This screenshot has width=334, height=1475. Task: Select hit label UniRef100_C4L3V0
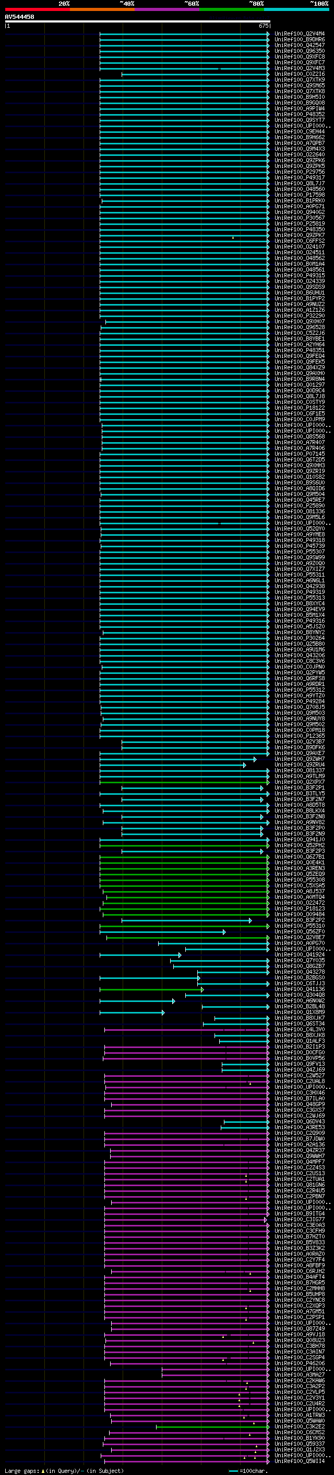[x=300, y=1030]
